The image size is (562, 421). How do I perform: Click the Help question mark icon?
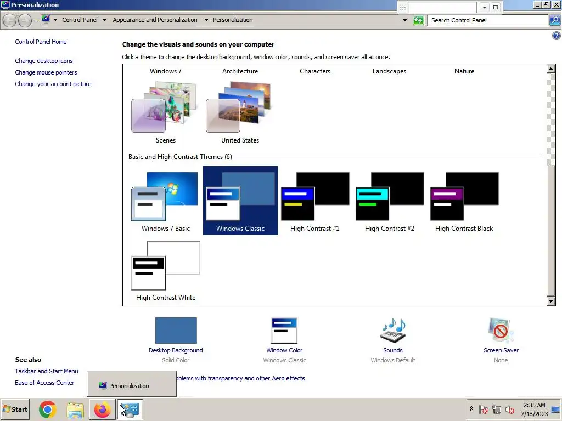point(557,36)
